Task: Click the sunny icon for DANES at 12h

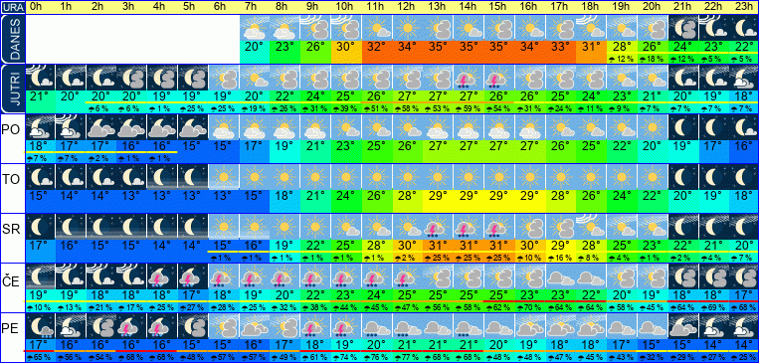Action: (x=408, y=28)
